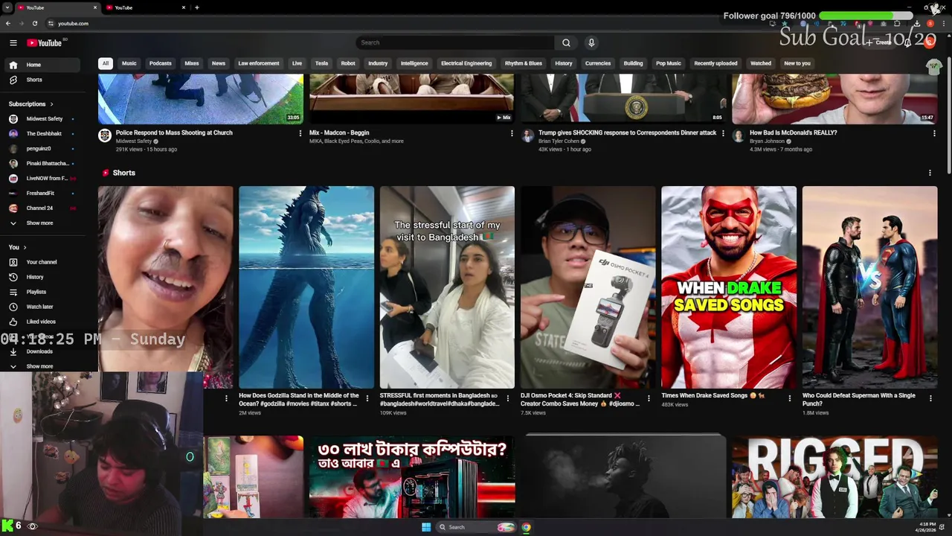Click the Midwest Safety channel avatar
Screen dimensions: 952x536
(105, 135)
